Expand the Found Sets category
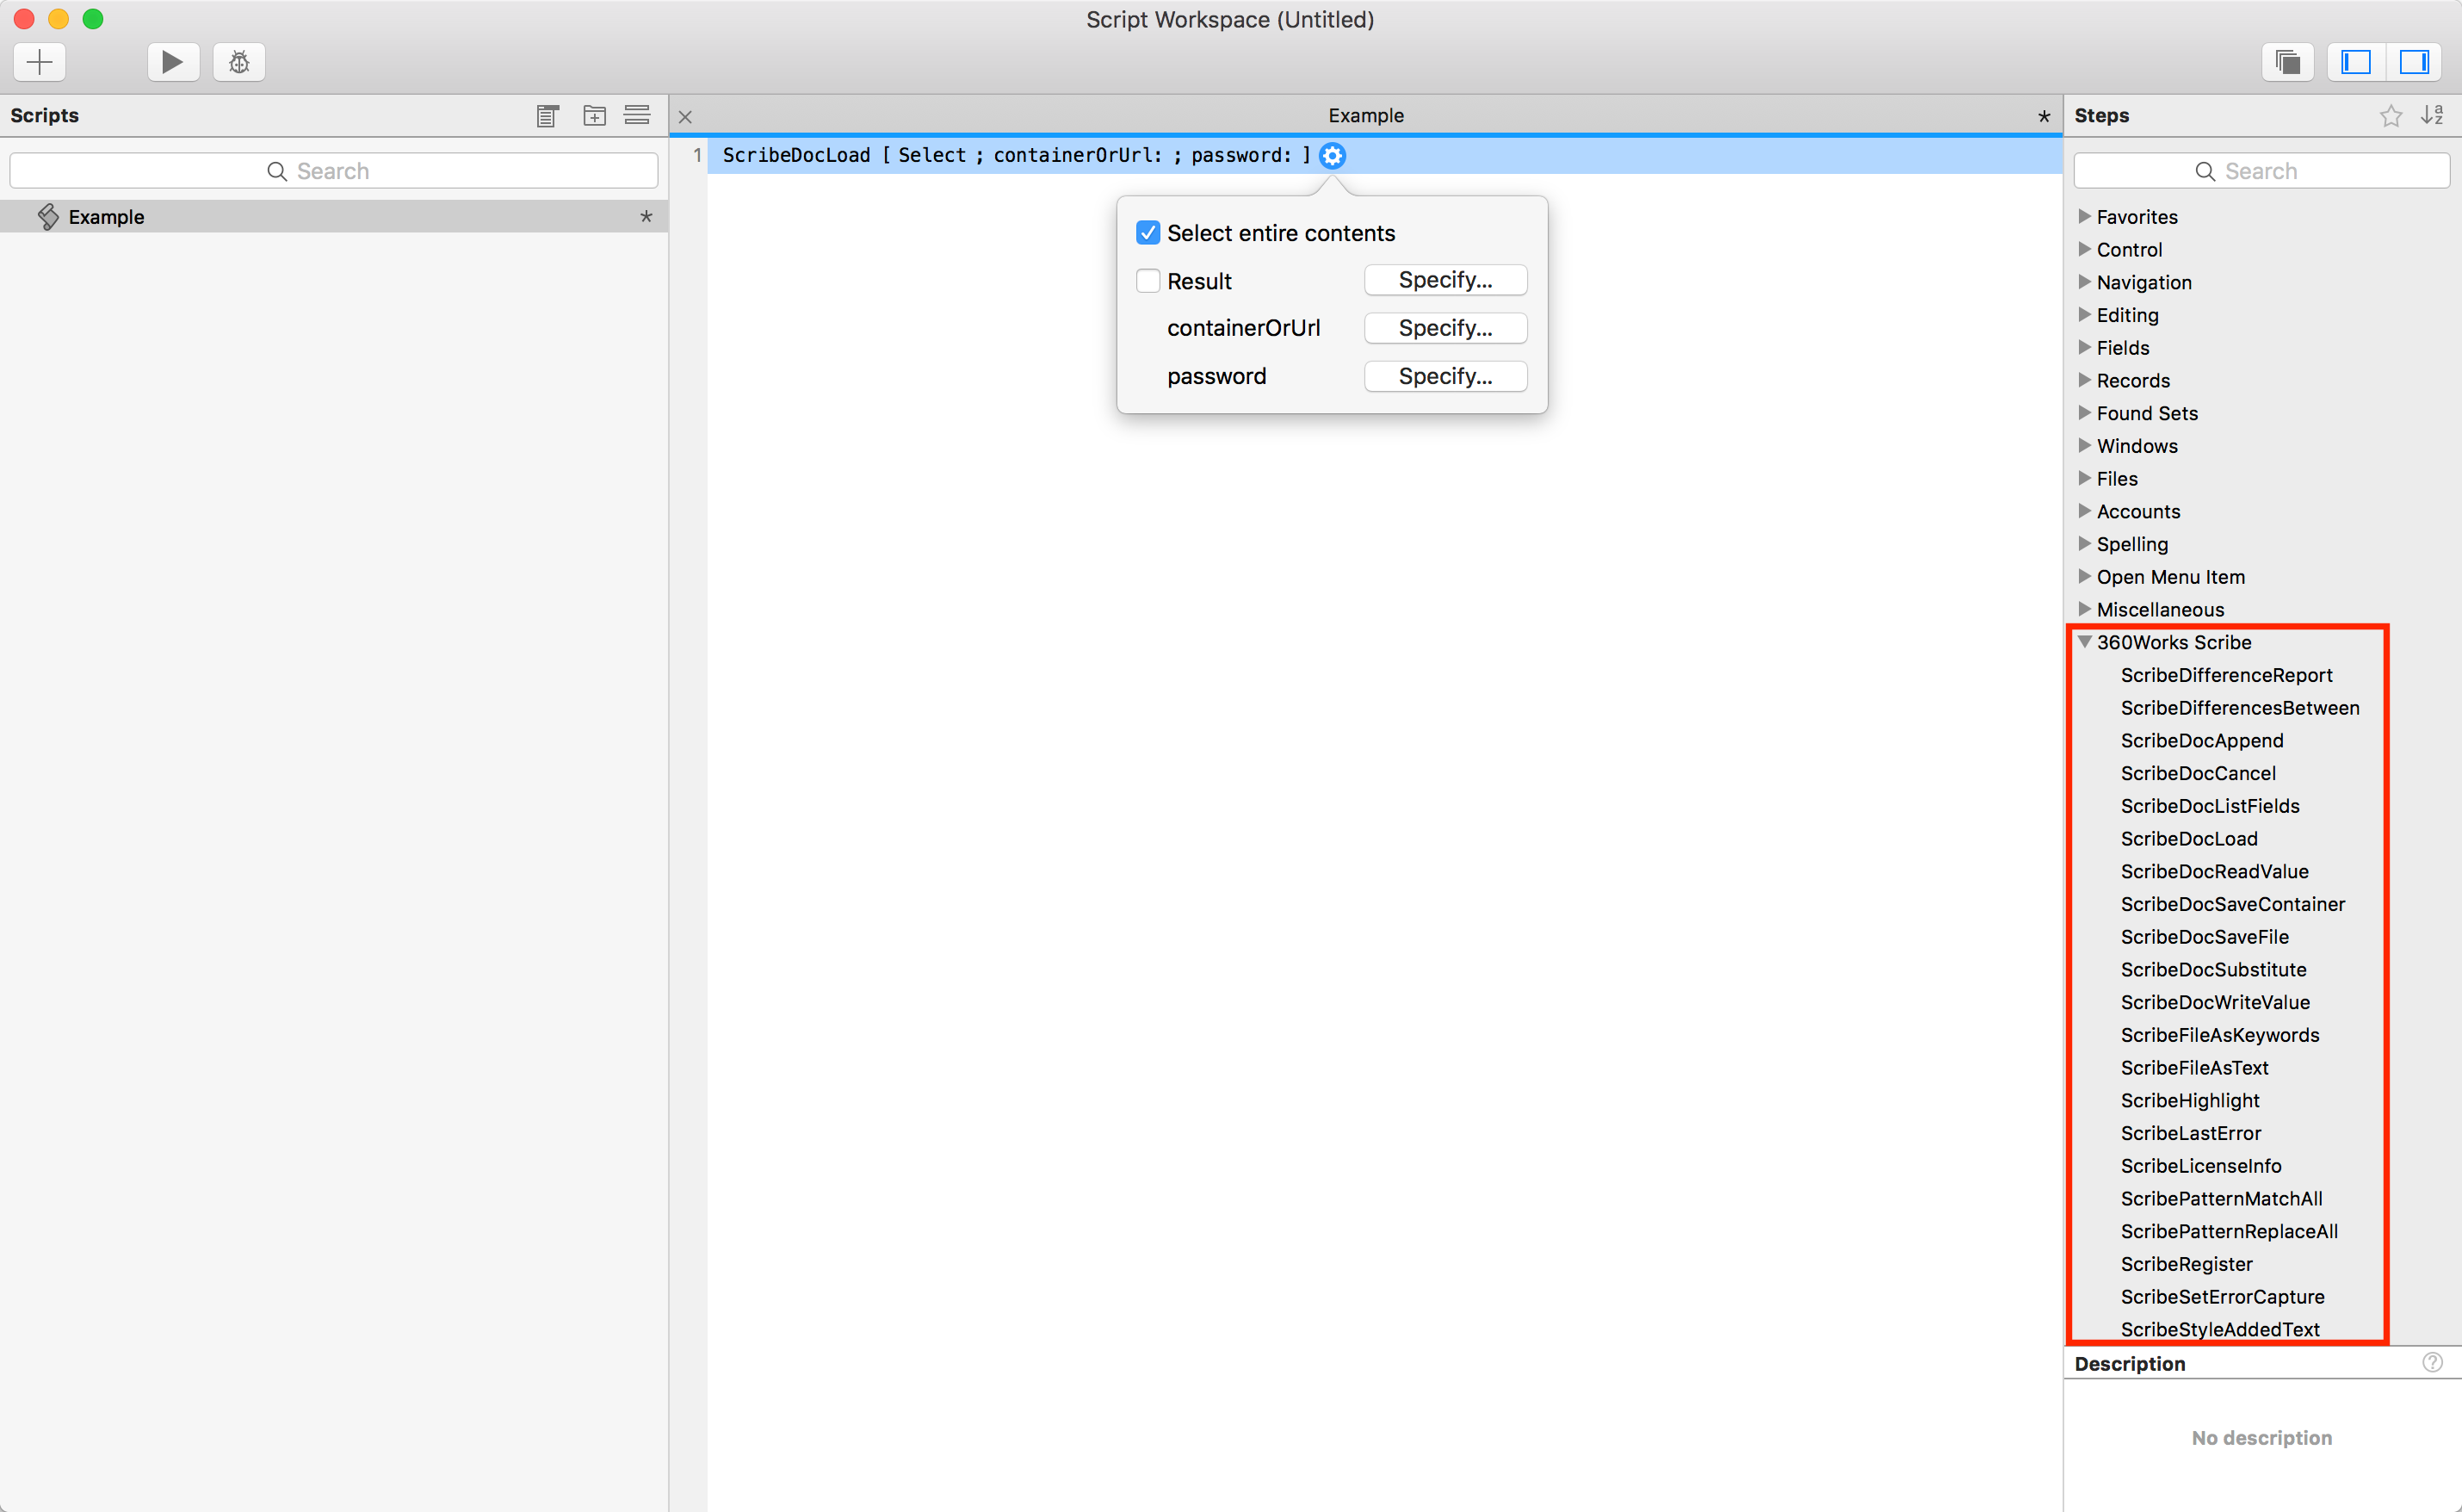The image size is (2462, 1512). point(2085,412)
